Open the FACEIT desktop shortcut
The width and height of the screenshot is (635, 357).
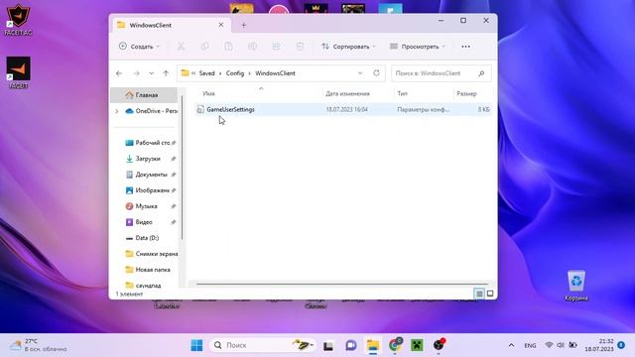(x=18, y=72)
